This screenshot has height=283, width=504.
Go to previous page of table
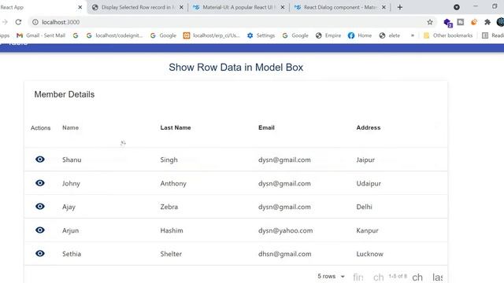point(378,277)
